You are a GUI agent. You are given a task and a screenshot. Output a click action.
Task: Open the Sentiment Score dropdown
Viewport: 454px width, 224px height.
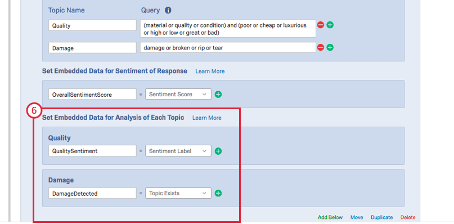[178, 94]
